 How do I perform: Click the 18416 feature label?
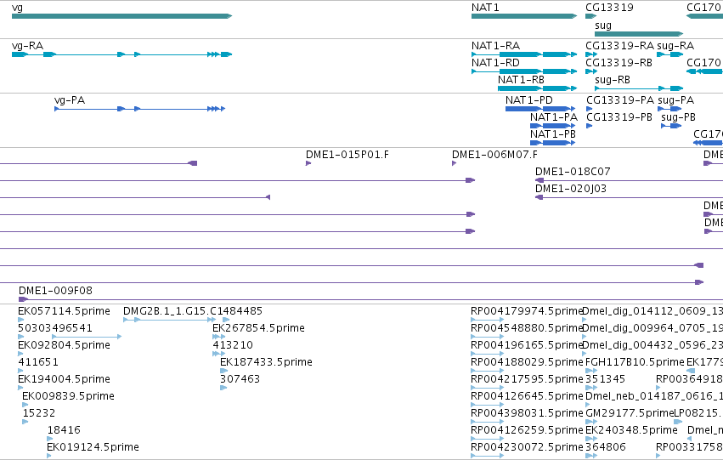click(x=64, y=430)
